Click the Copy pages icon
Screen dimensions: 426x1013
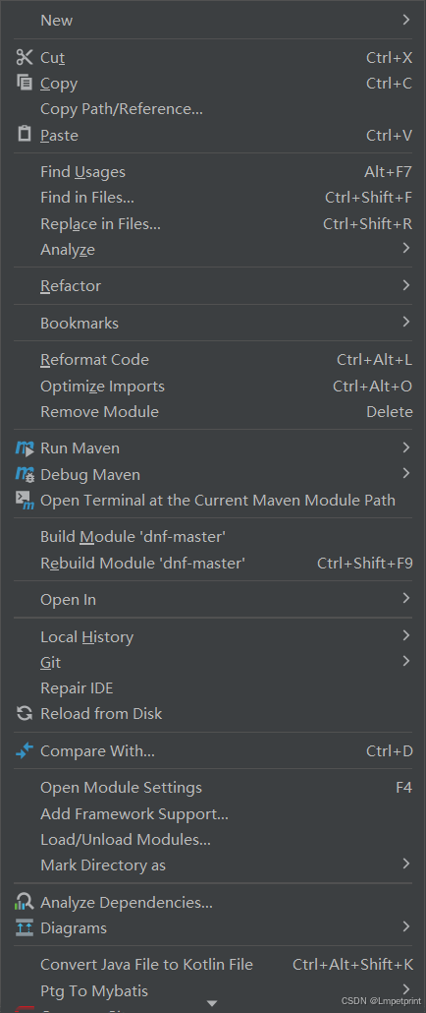click(x=25, y=83)
